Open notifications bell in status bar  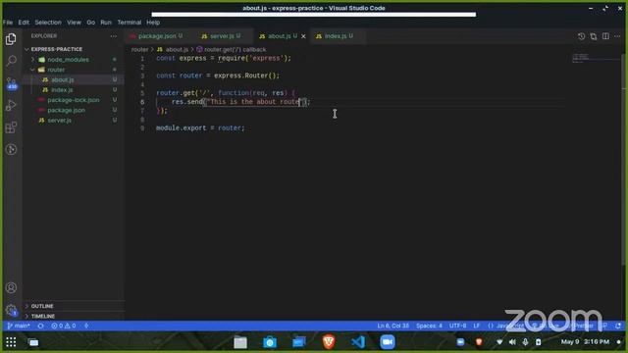click(618, 326)
